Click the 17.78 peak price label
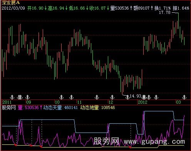The width and height of the screenshot is (191, 151). 165,12
